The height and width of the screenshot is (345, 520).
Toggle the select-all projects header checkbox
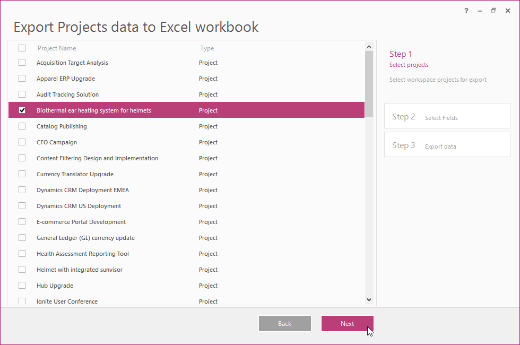click(x=22, y=48)
